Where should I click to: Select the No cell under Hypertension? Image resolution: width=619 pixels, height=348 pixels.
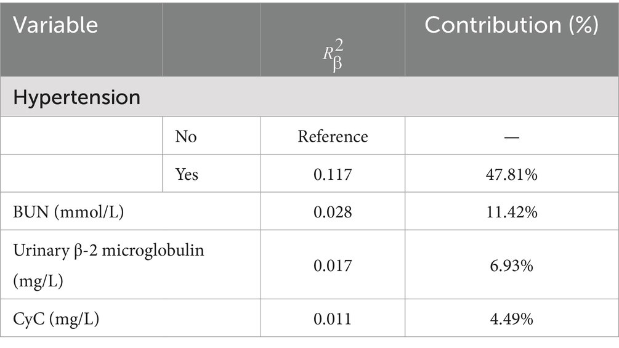pos(185,137)
